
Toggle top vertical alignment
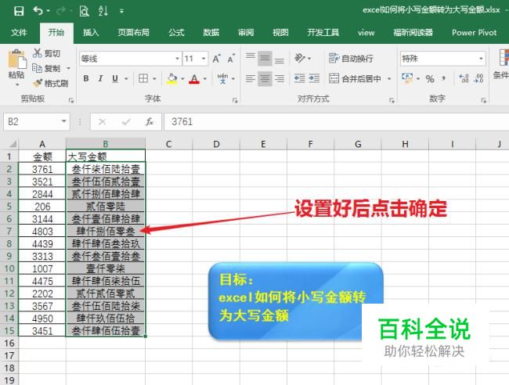click(x=251, y=58)
